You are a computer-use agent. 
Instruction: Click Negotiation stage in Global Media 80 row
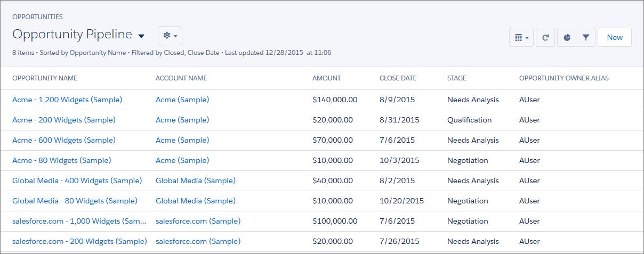coord(468,201)
